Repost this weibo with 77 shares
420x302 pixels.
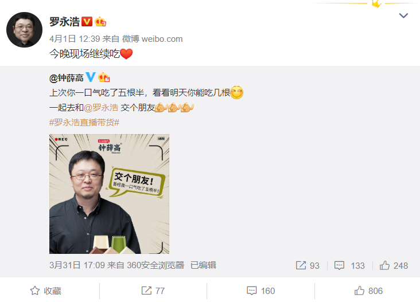[153, 291]
